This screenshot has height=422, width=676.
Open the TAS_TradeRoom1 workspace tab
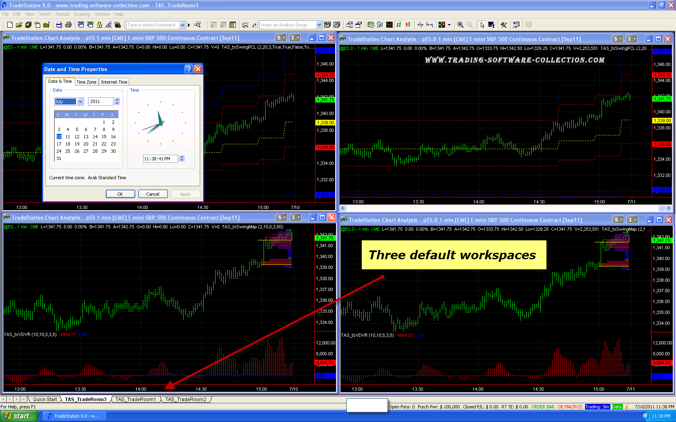[x=135, y=399]
